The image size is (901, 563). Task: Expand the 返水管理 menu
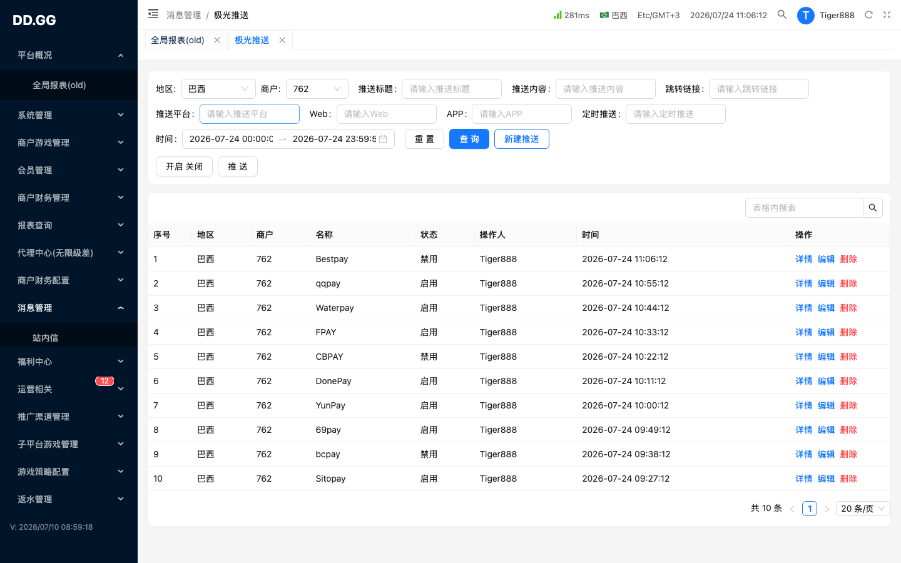[69, 499]
